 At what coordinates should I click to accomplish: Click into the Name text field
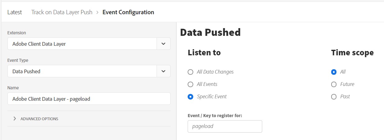pyautogui.click(x=89, y=99)
